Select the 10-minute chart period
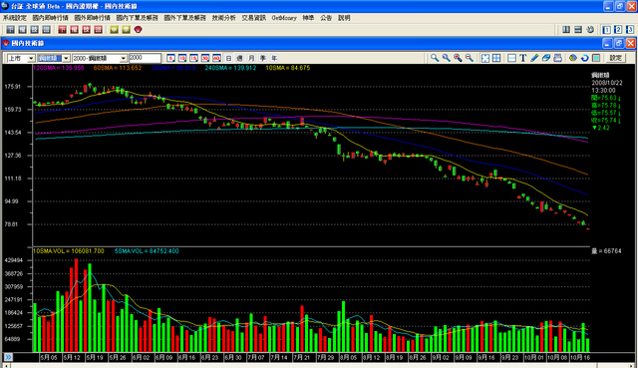The height and width of the screenshot is (368, 638). 182,58
